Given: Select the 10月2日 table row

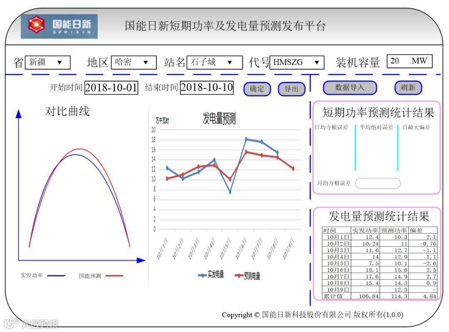Looking at the screenshot, I should (380, 243).
